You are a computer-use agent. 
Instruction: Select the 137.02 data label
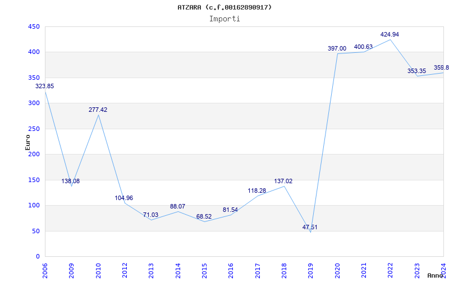click(x=283, y=181)
